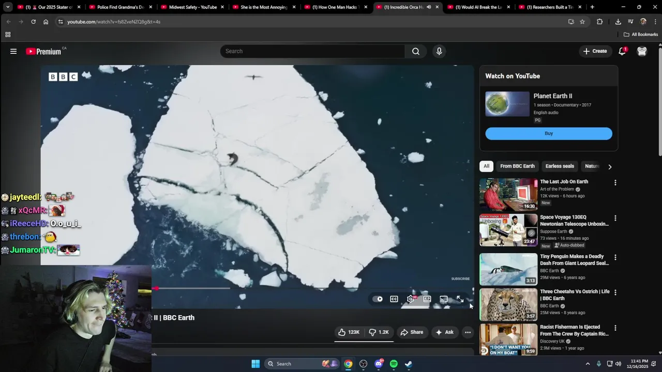Open options for Space Voyage 130EQ video
Image resolution: width=662 pixels, height=372 pixels.
pos(615,218)
